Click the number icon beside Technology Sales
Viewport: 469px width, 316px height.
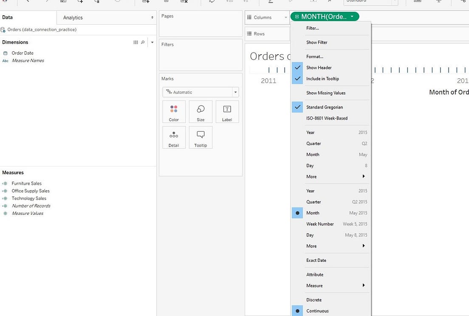(5, 198)
